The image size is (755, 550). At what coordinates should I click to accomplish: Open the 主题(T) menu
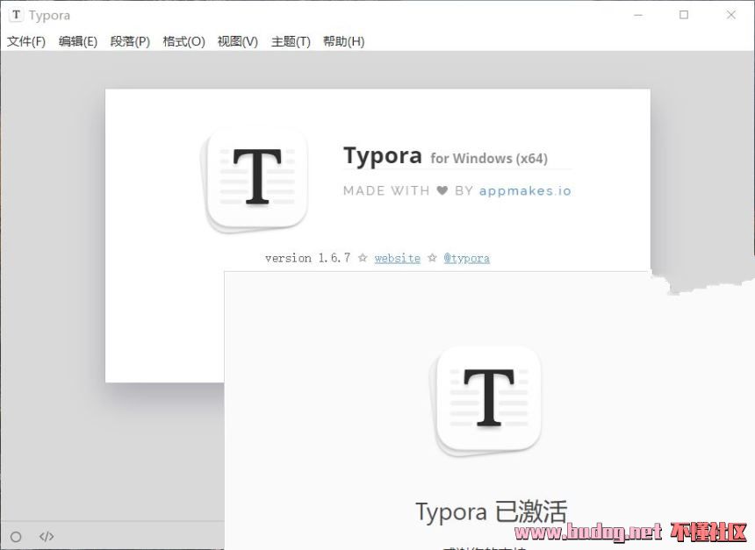coord(291,41)
